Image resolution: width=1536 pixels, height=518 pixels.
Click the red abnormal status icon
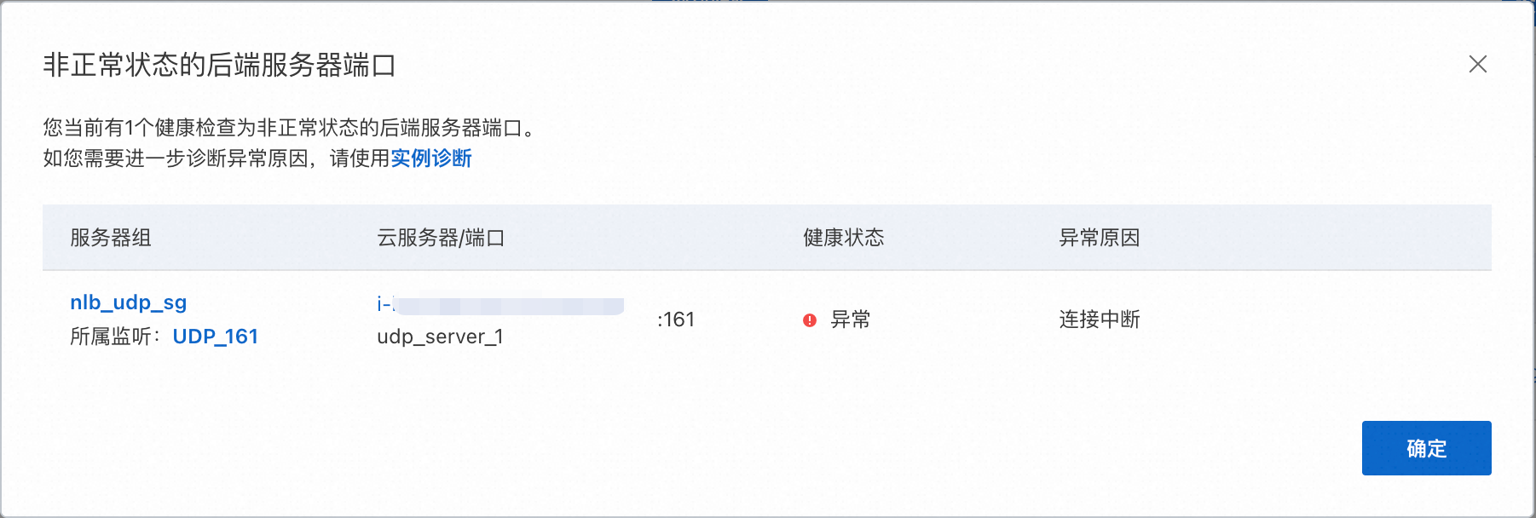click(x=809, y=320)
